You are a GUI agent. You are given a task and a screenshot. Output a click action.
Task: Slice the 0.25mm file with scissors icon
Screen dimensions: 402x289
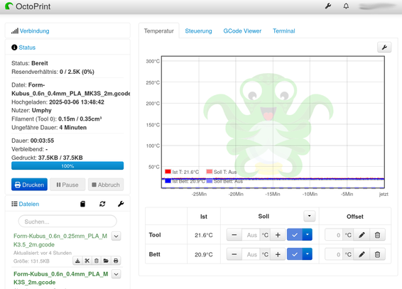[87, 261]
